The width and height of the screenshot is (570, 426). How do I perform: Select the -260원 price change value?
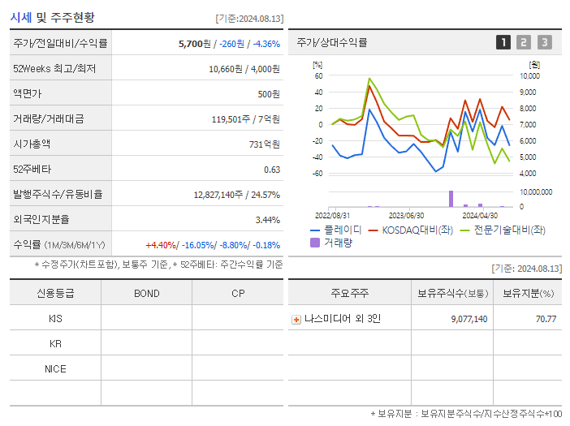231,44
